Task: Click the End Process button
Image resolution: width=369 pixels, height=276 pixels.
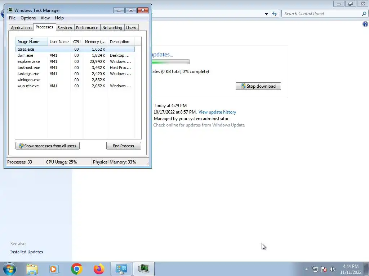Action: point(124,146)
